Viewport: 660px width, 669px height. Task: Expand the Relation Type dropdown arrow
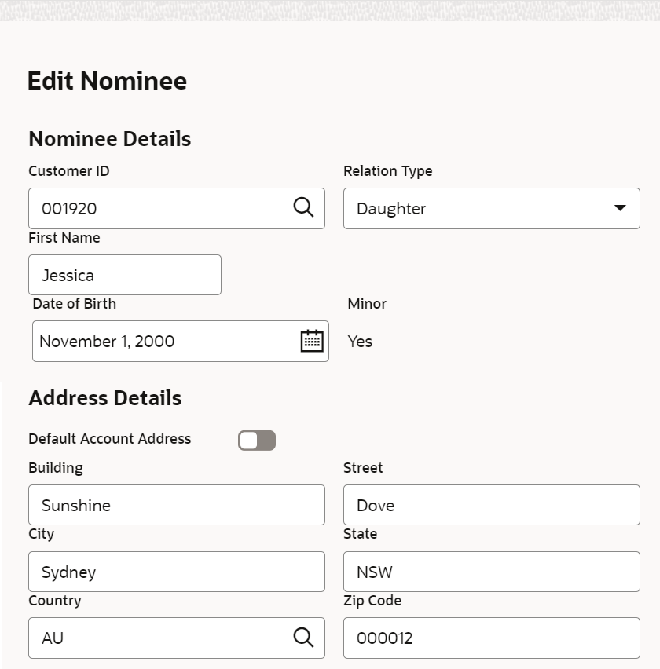pos(620,208)
